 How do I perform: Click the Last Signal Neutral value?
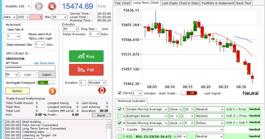(x=250, y=93)
